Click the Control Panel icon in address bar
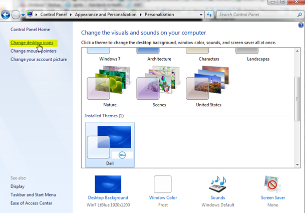 (x=30, y=15)
